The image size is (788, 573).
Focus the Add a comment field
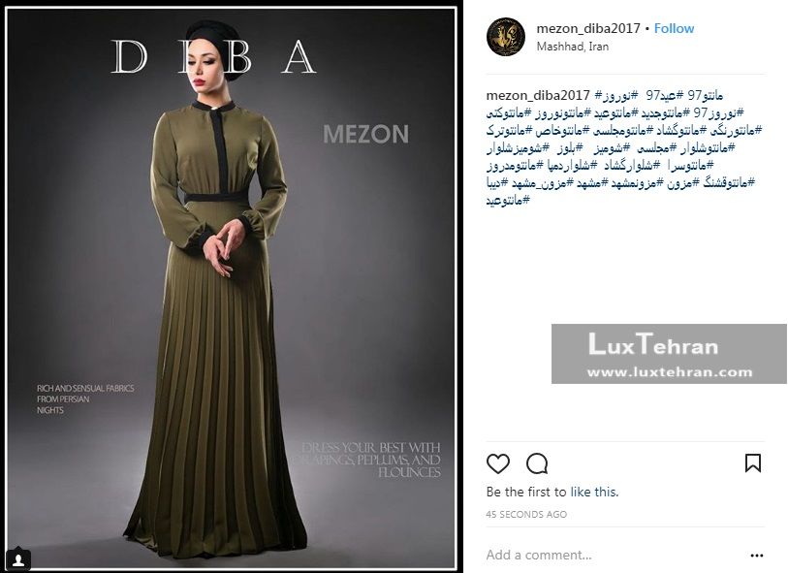click(x=614, y=555)
